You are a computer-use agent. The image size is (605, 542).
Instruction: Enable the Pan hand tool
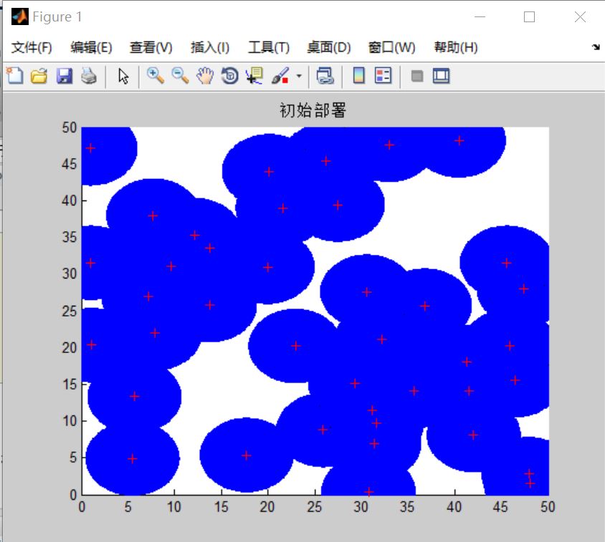point(205,76)
